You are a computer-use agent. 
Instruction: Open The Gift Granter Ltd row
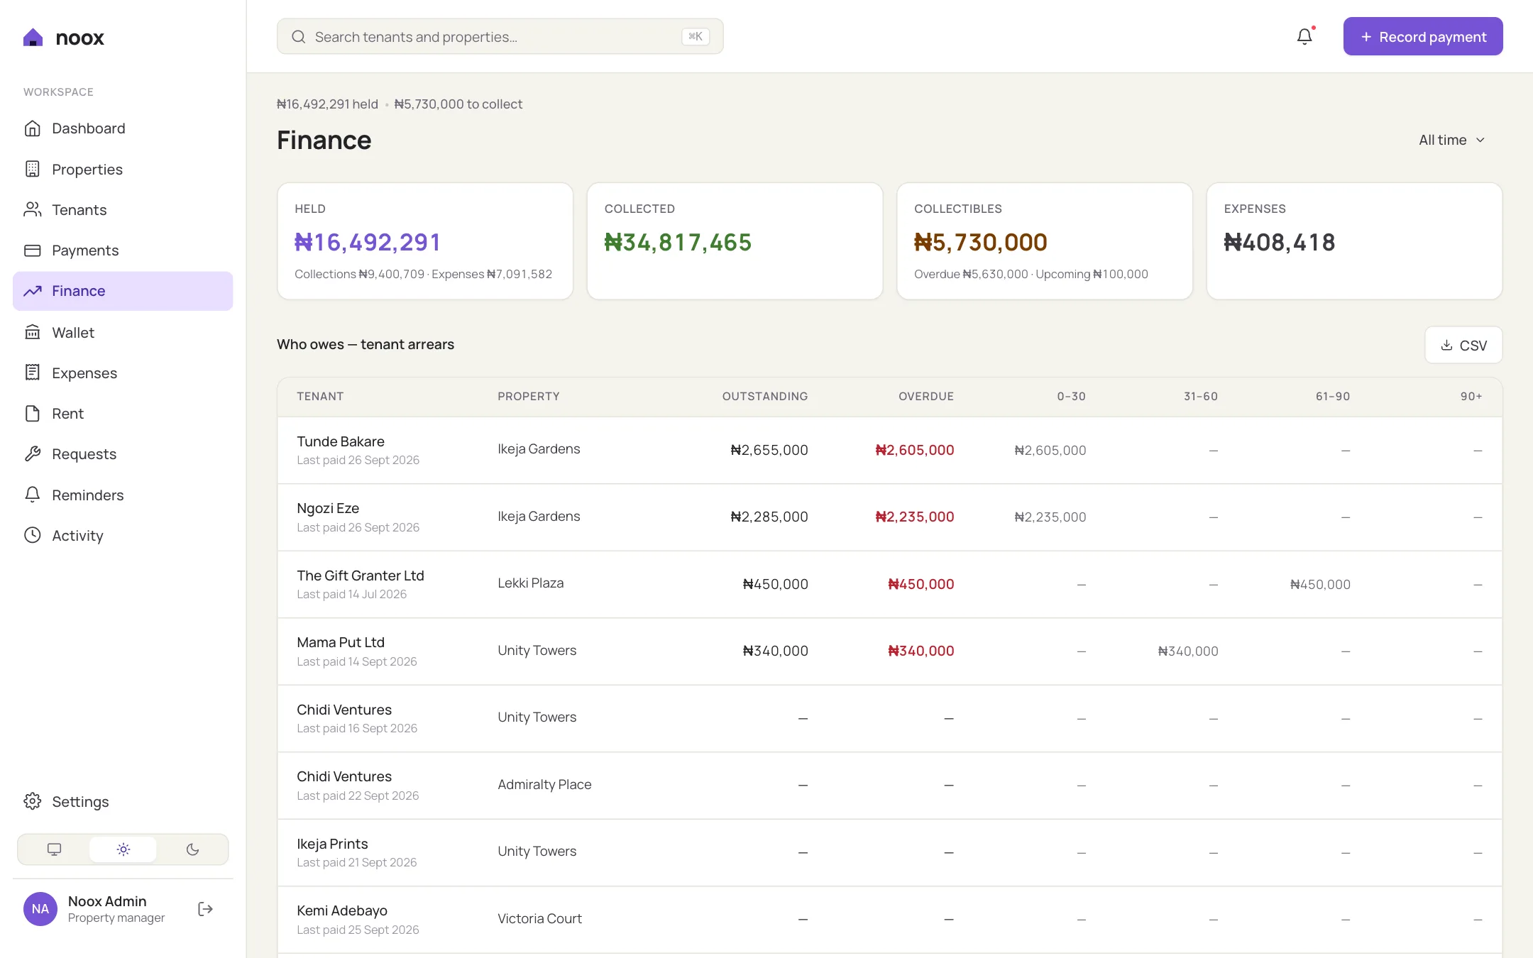click(890, 585)
